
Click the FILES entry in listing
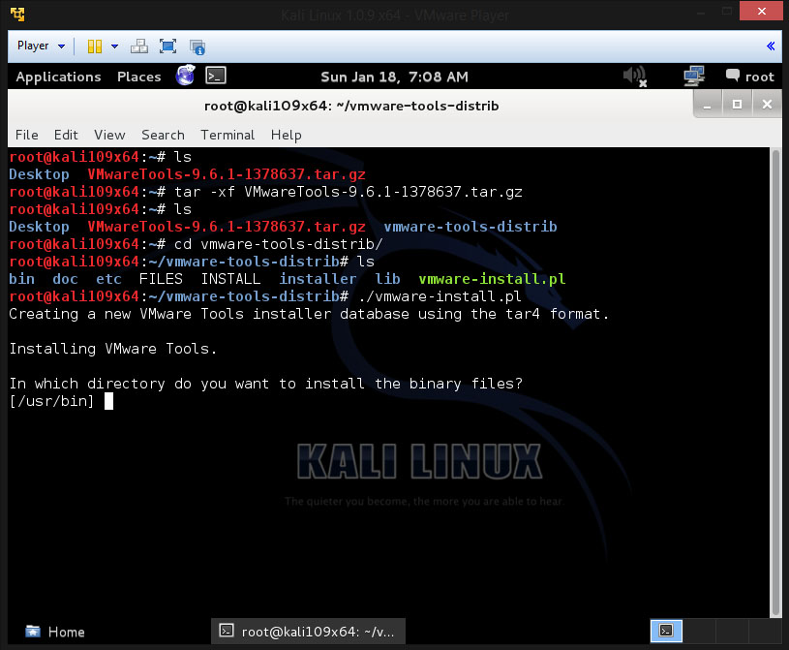[x=161, y=279]
